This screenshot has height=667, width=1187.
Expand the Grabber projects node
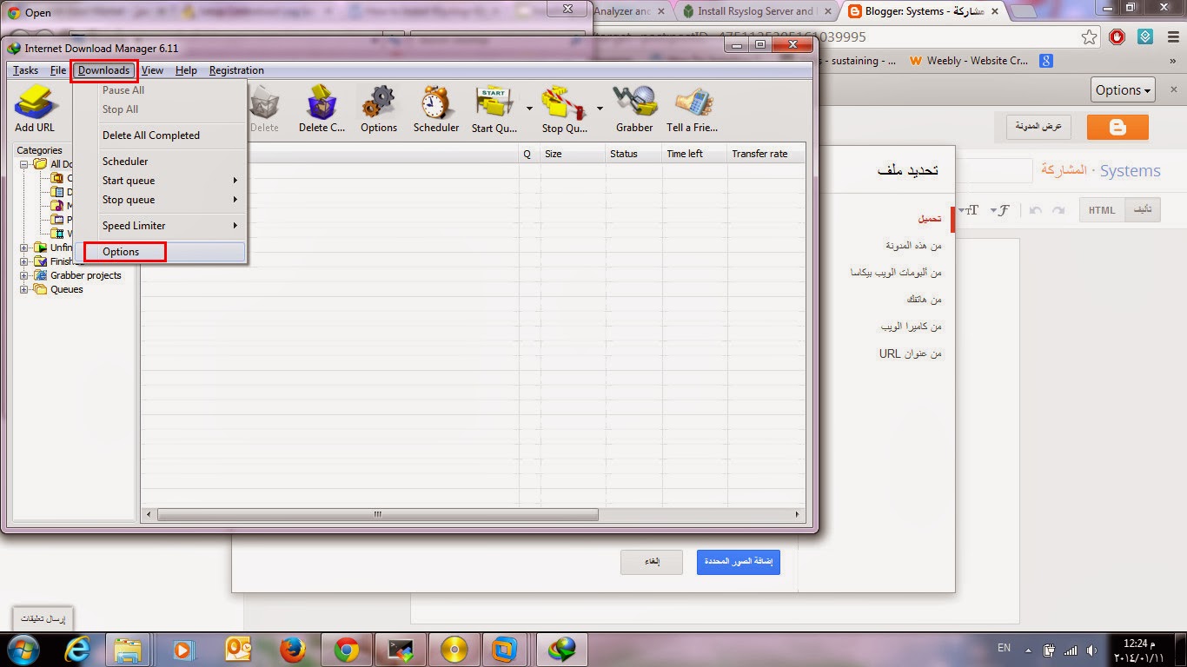click(24, 275)
